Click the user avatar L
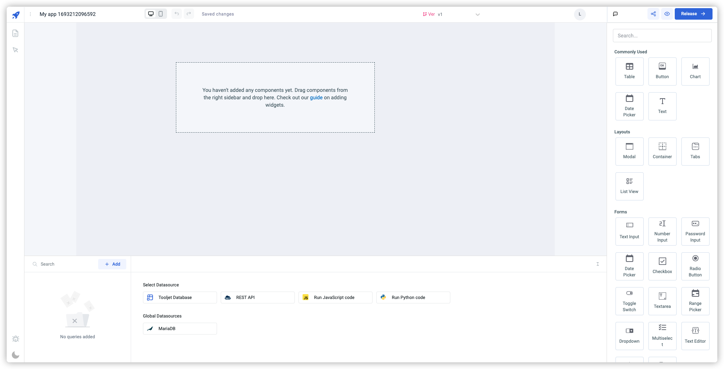This screenshot has width=724, height=369. 580,14
